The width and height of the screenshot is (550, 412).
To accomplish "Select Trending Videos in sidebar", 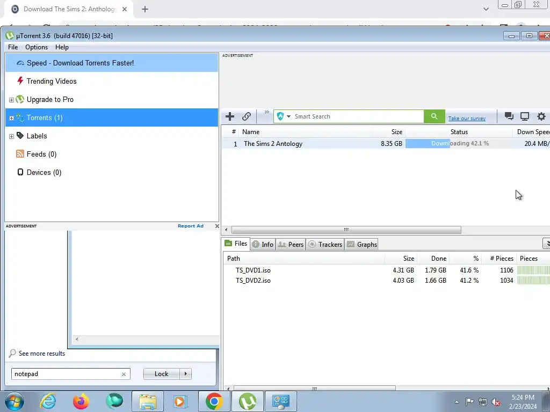I will 112,82.
